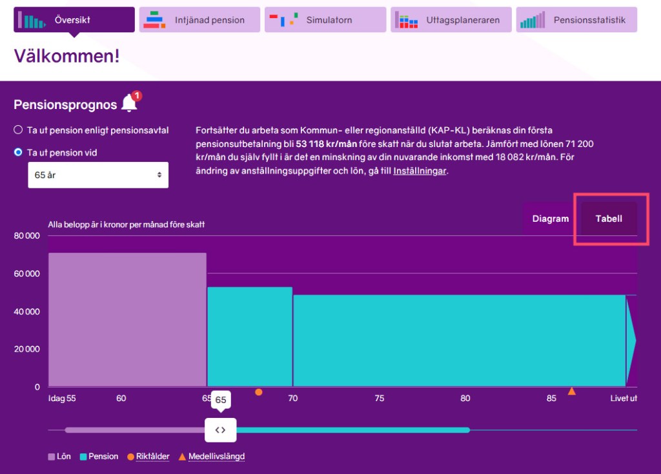Open the '65 år' age dropdown
The image size is (661, 474).
(98, 175)
